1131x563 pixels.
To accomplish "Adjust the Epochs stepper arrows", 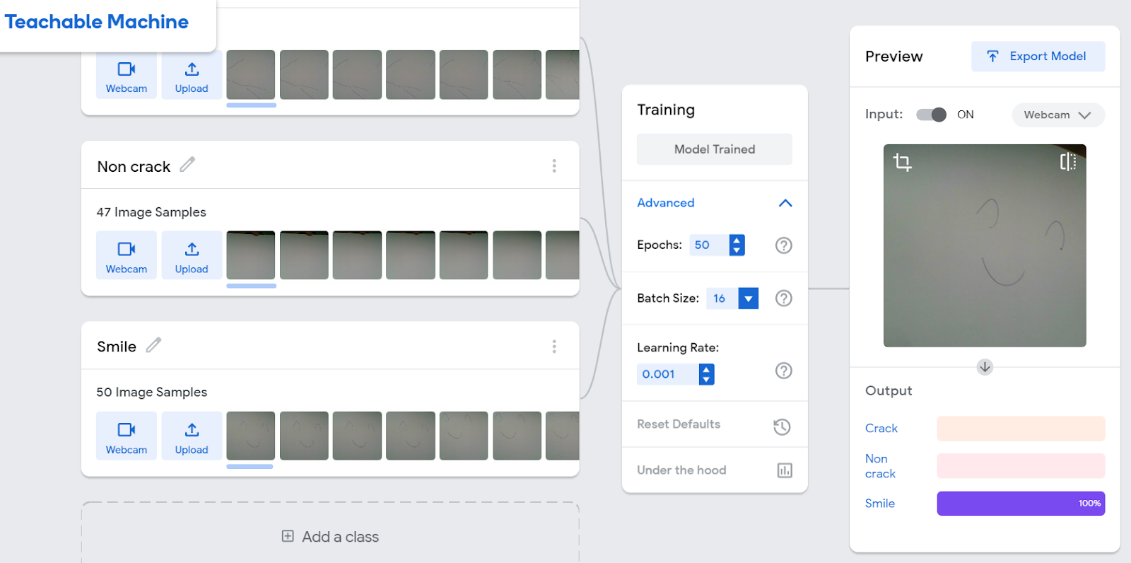I will [x=737, y=245].
